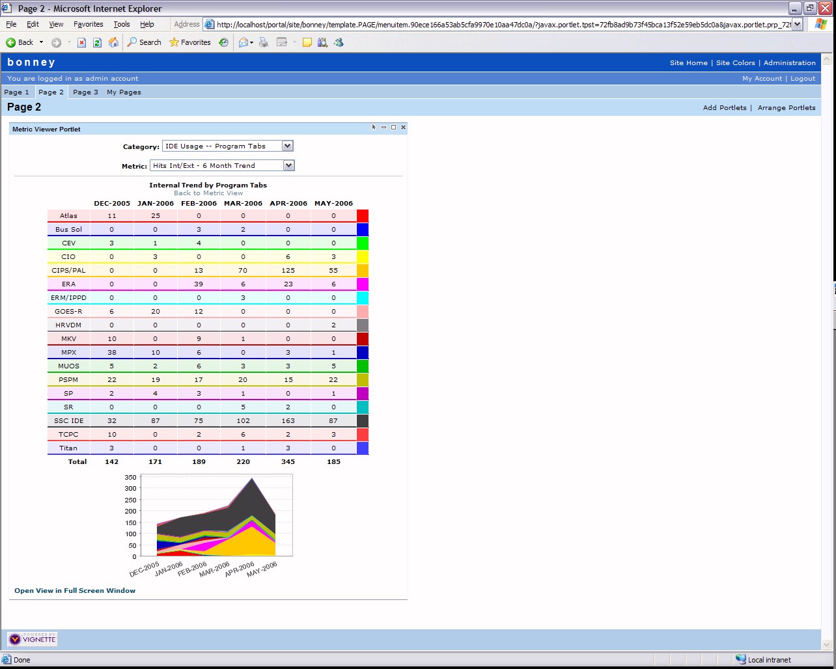836x669 pixels.
Task: Switch to the Page 3 tab
Action: click(x=85, y=92)
